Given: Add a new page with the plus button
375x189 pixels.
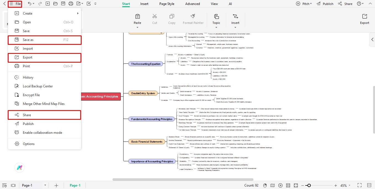Looking at the screenshot, I should pyautogui.click(x=56, y=185).
